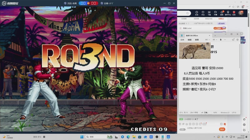Click the megaphone icon in chat toolbar
The width and height of the screenshot is (250, 140).
183,124
